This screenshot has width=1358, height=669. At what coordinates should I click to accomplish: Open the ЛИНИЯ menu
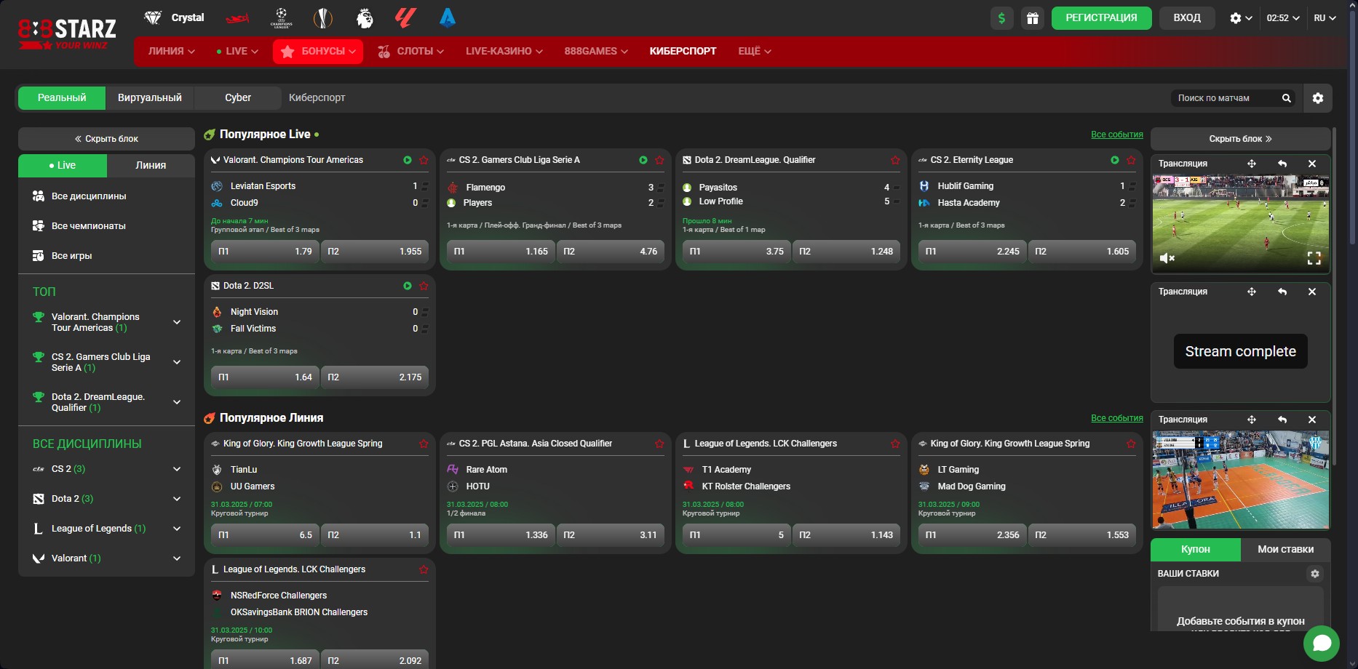pos(172,51)
